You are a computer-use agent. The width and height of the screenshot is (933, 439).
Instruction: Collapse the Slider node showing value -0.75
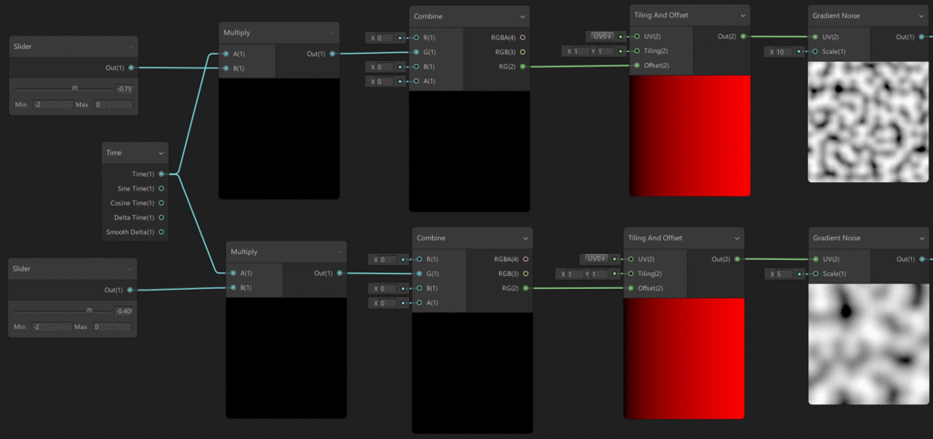tap(131, 46)
